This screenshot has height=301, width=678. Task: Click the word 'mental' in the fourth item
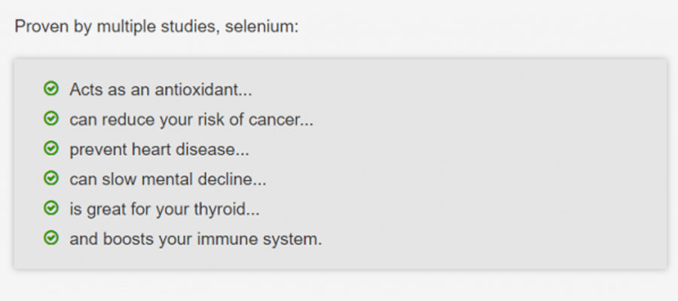(x=167, y=179)
